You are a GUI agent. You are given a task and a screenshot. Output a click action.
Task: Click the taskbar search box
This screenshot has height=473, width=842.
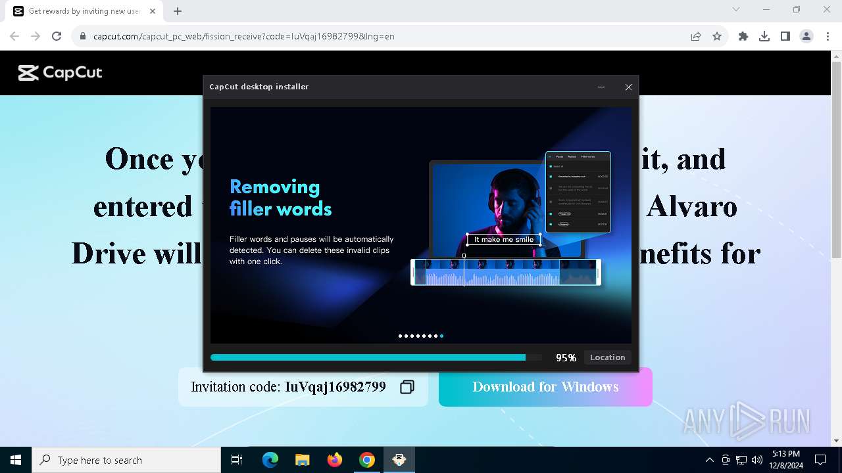tap(126, 460)
